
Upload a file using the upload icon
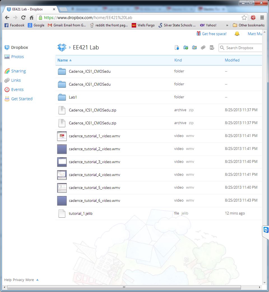coord(177,47)
